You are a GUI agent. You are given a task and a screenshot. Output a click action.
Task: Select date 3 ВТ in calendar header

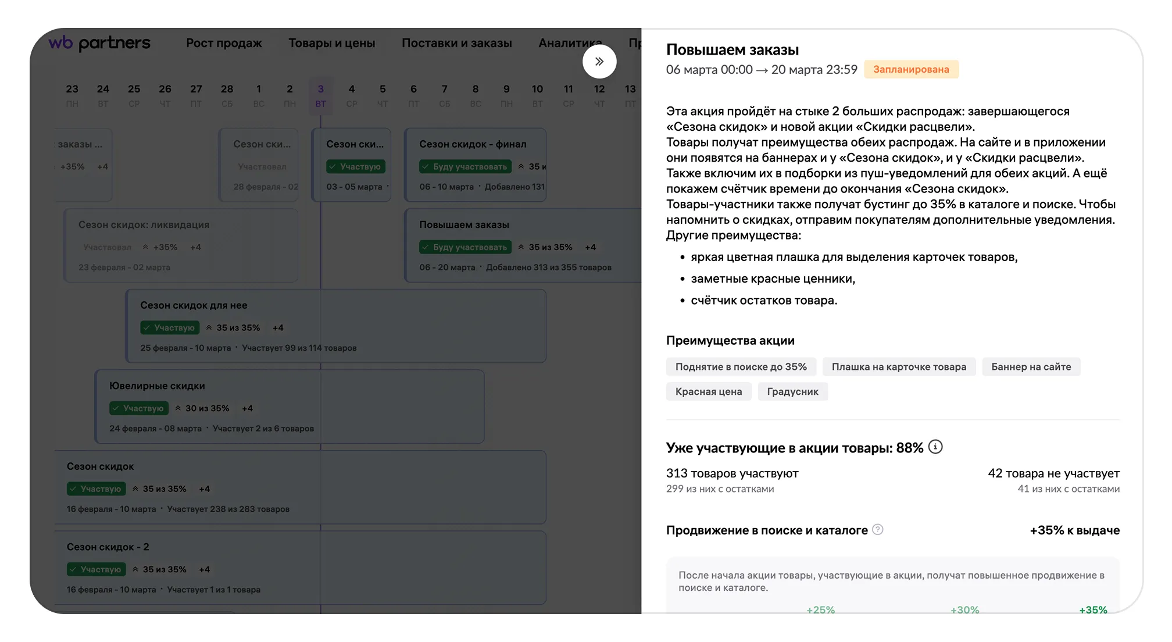click(320, 95)
